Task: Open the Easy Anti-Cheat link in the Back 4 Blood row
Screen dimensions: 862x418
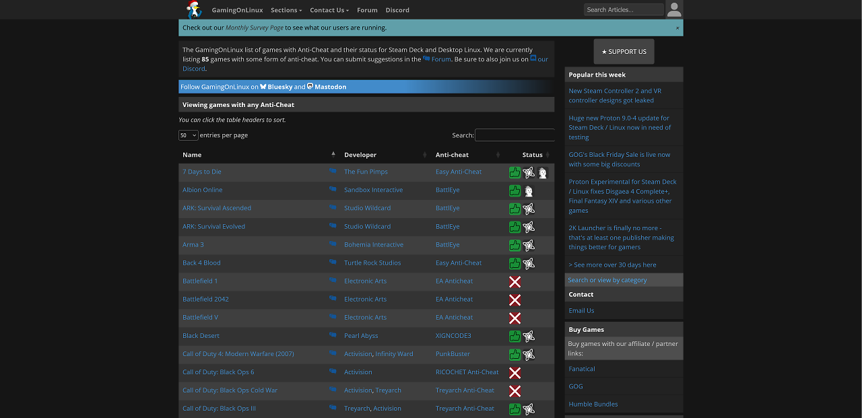Action: click(x=459, y=263)
